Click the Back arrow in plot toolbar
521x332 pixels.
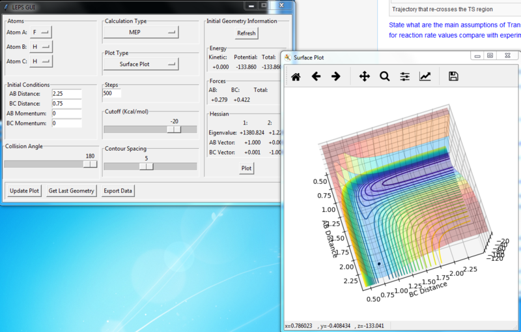(x=316, y=76)
